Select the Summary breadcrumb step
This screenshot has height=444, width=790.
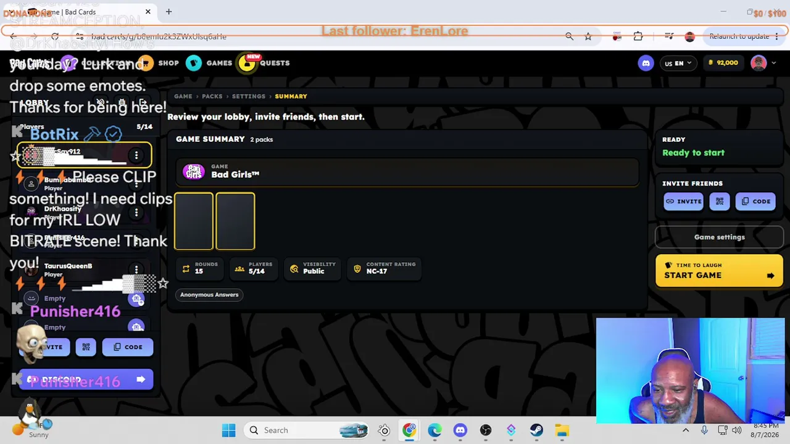[x=291, y=96]
